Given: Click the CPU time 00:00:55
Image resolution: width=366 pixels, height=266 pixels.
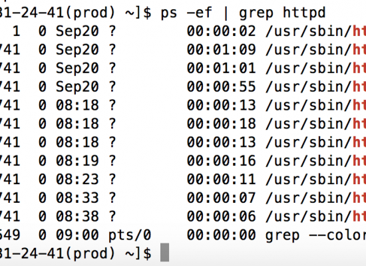Looking at the screenshot, I should click(222, 86).
